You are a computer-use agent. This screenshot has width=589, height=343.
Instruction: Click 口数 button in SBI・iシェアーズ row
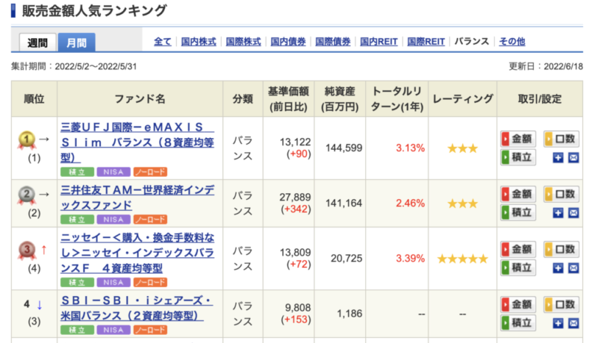coord(562,304)
